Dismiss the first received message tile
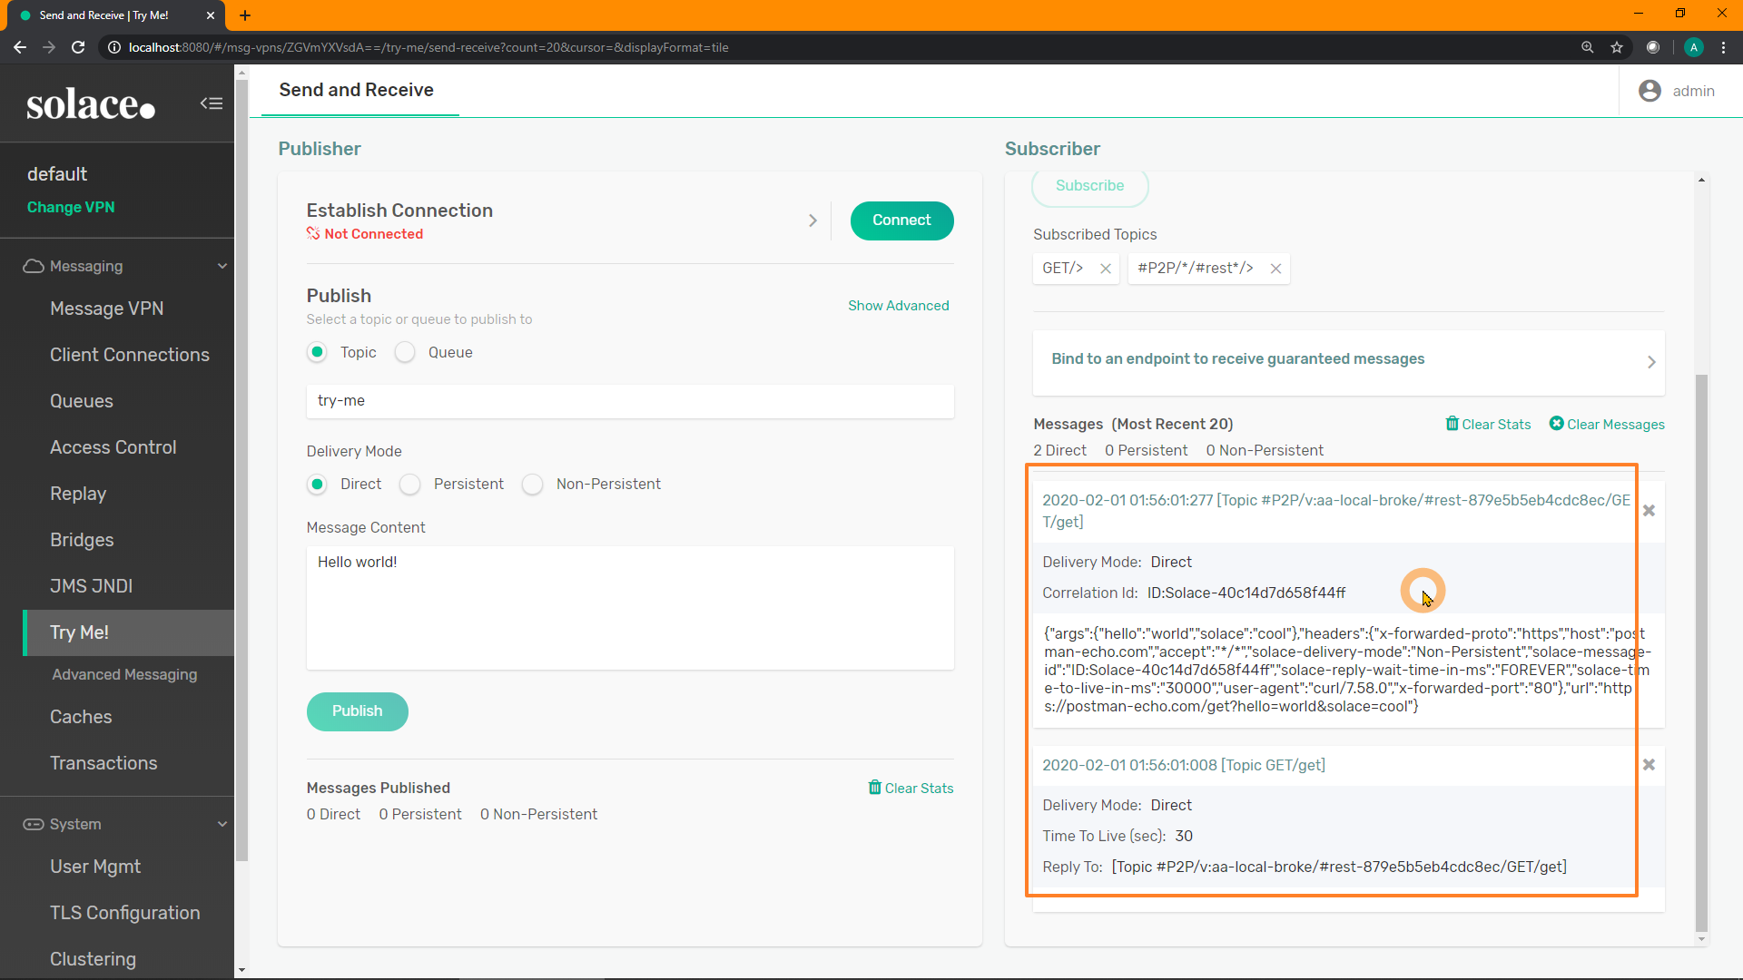The image size is (1743, 980). point(1649,511)
